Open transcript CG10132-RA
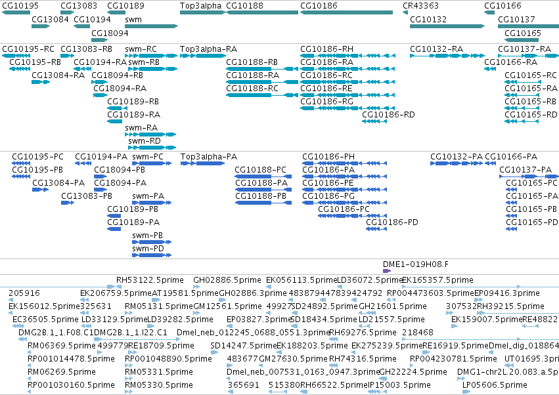 coord(437,49)
